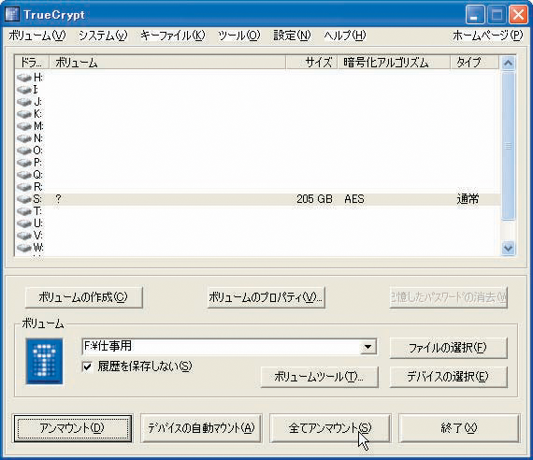Screen dimensions: 533x460
Task: Click the drive list scrollbar thumb
Action: coord(508,146)
